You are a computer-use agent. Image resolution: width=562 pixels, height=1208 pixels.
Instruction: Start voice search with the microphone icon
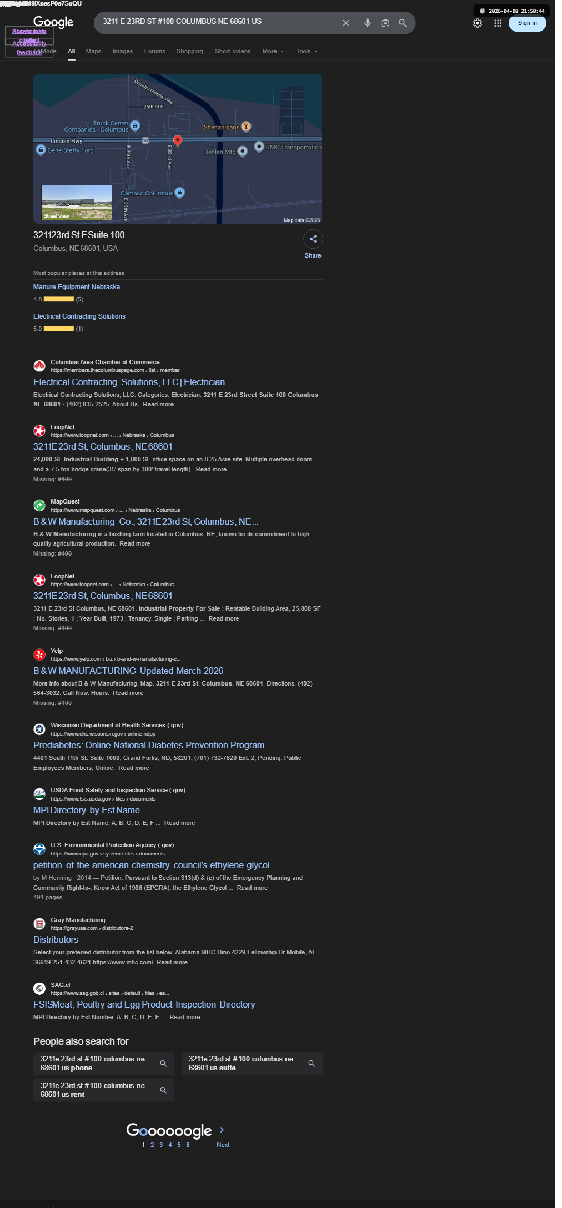367,23
